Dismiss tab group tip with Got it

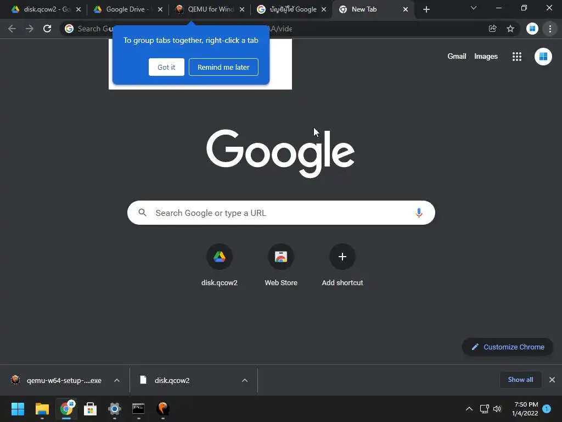pos(166,67)
